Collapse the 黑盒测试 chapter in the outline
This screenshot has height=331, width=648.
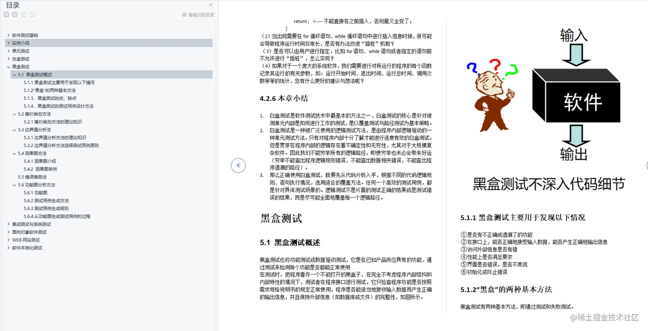(9, 67)
